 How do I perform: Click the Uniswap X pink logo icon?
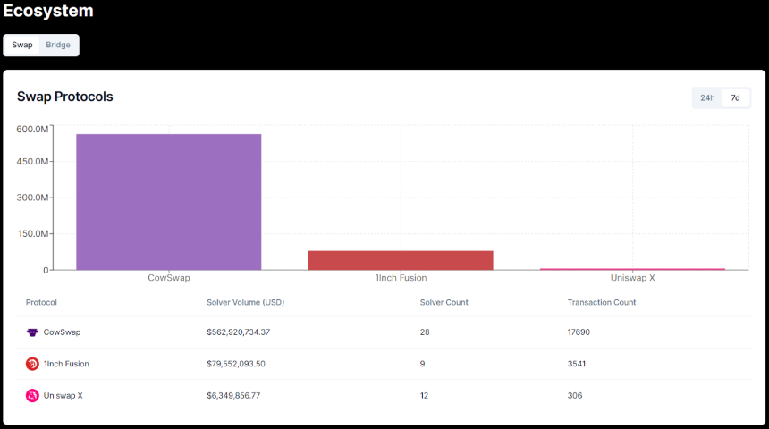click(x=32, y=395)
